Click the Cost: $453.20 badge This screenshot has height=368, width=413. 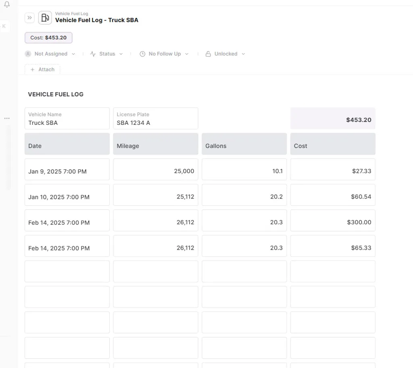tap(48, 38)
